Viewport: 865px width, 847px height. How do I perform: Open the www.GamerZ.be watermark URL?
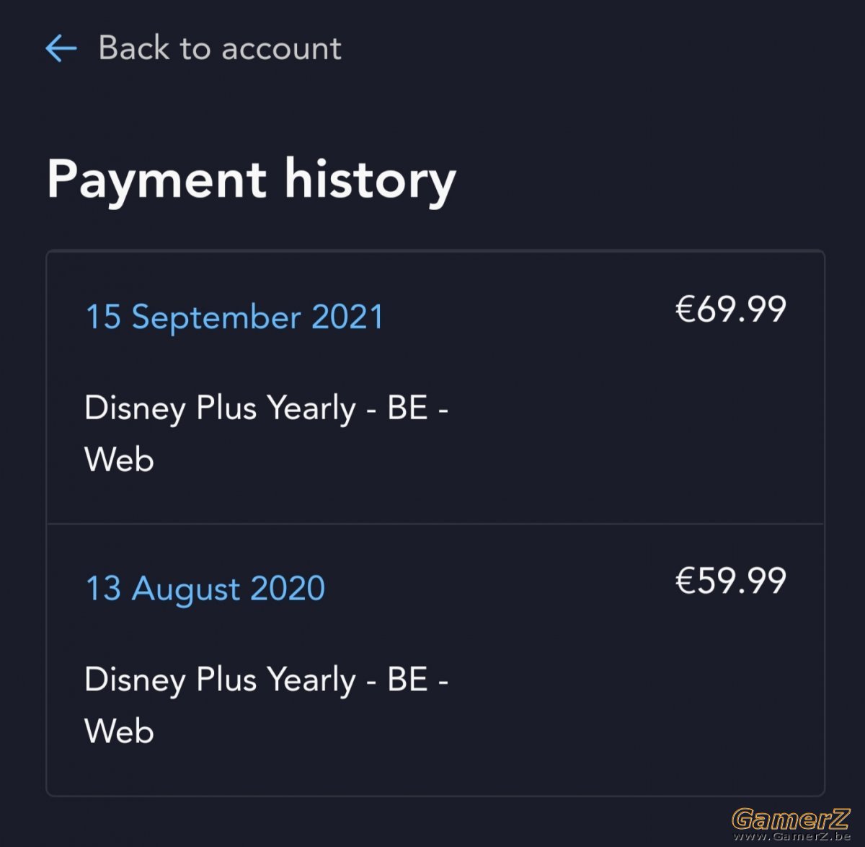tap(791, 838)
